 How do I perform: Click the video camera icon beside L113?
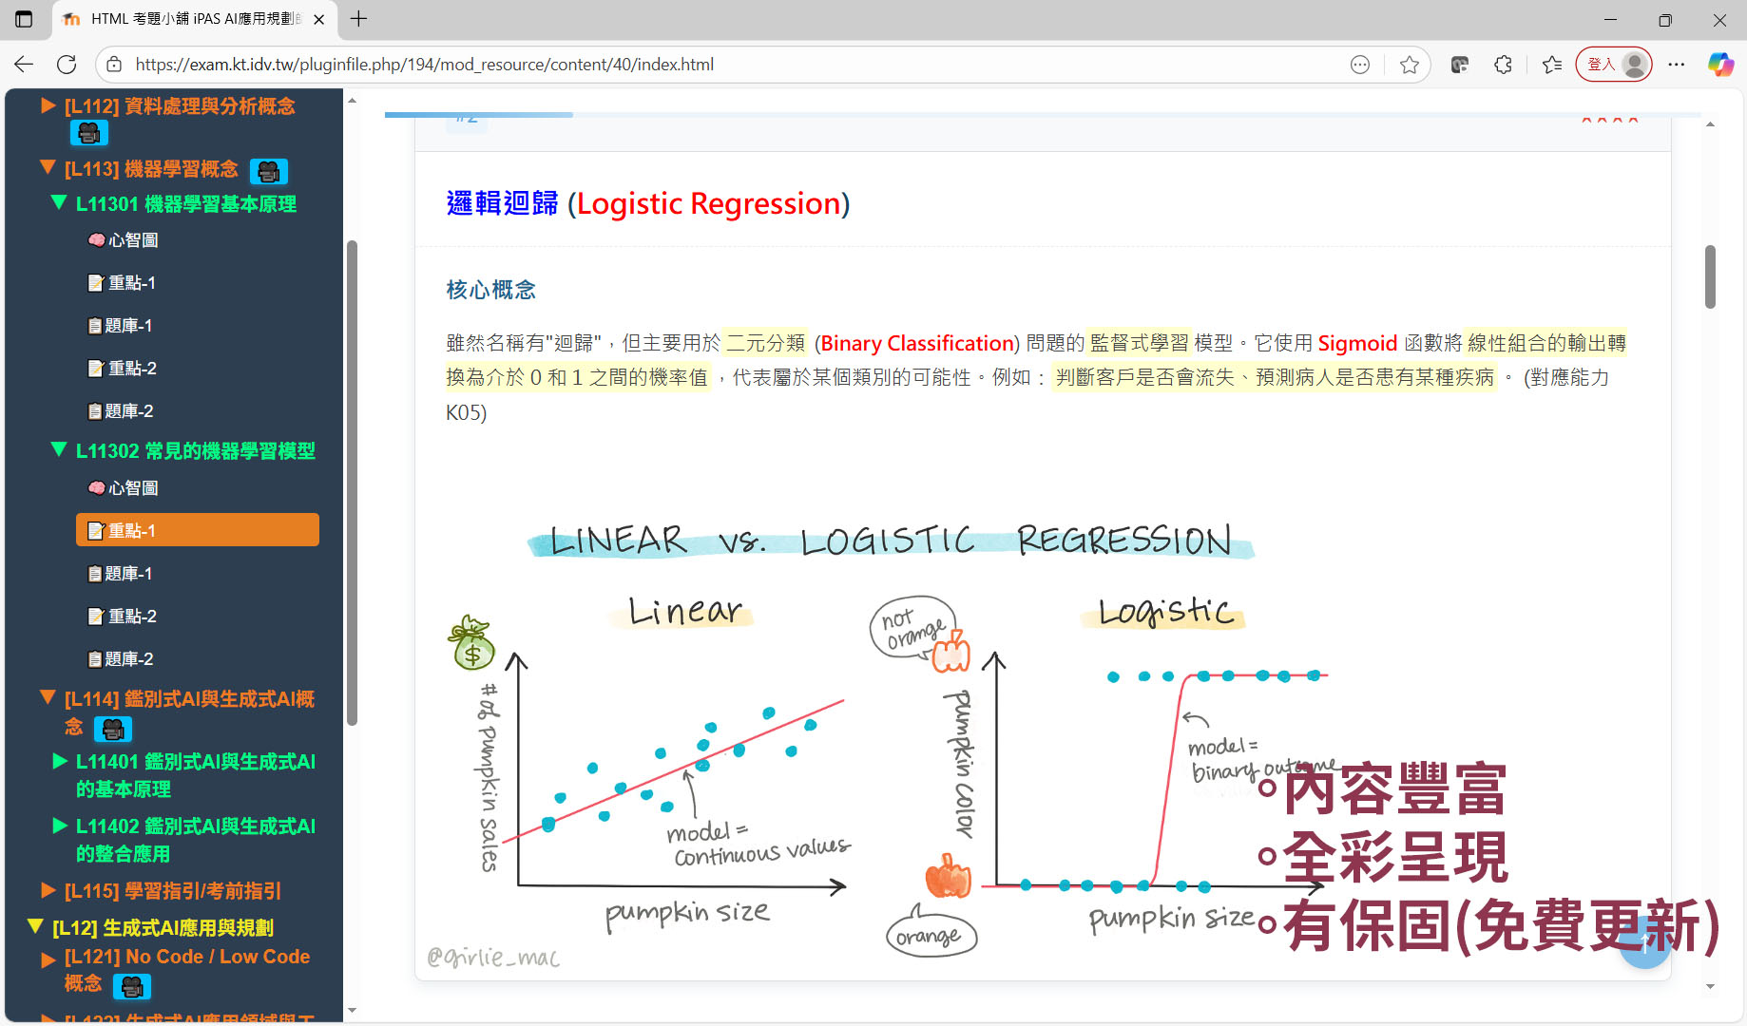coord(268,171)
